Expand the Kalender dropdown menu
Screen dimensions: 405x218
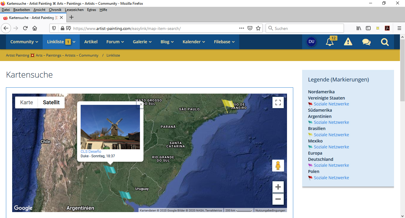pyautogui.click(x=194, y=42)
